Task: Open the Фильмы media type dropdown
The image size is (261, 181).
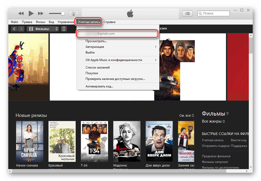Action: 43,29
